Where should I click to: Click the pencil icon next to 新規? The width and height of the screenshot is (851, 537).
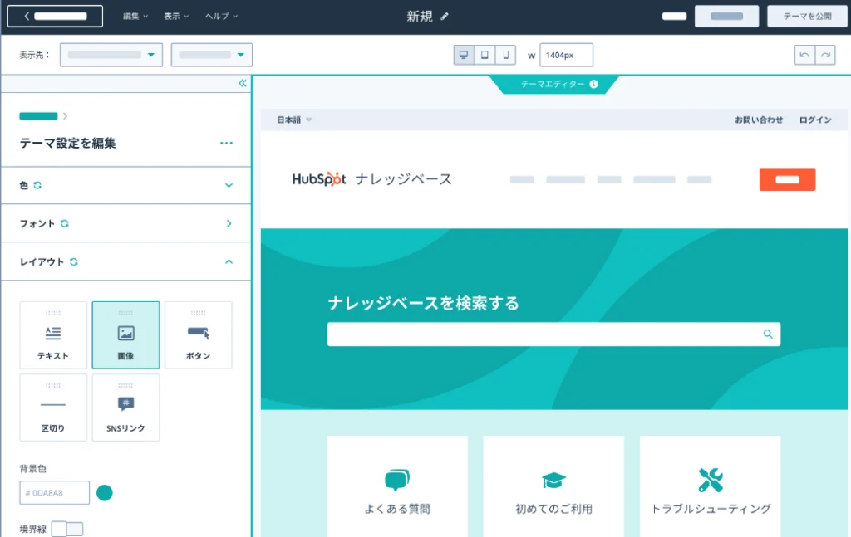(x=445, y=17)
